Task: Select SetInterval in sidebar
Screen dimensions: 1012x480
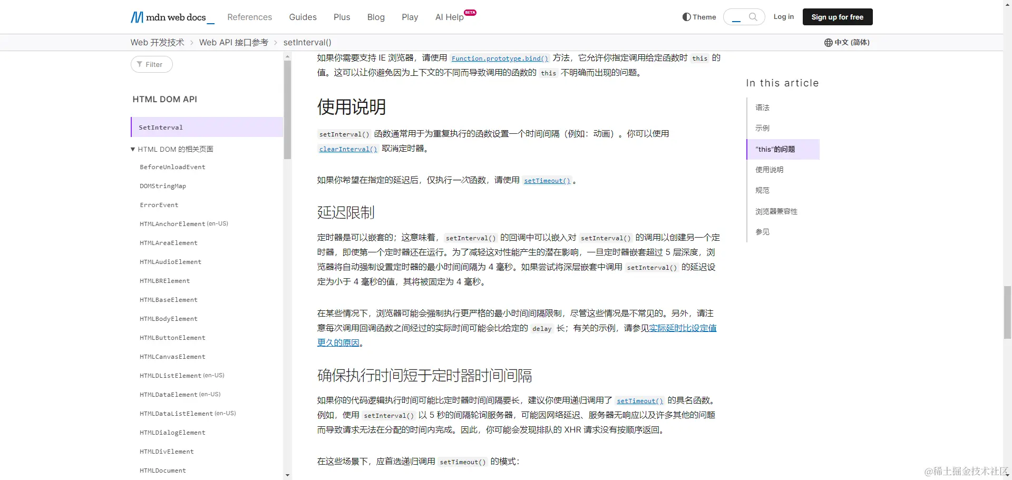Action: 207,127
